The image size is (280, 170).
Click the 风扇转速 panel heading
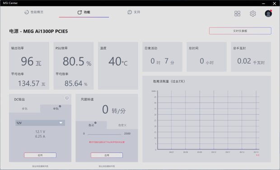pyautogui.click(x=87, y=99)
